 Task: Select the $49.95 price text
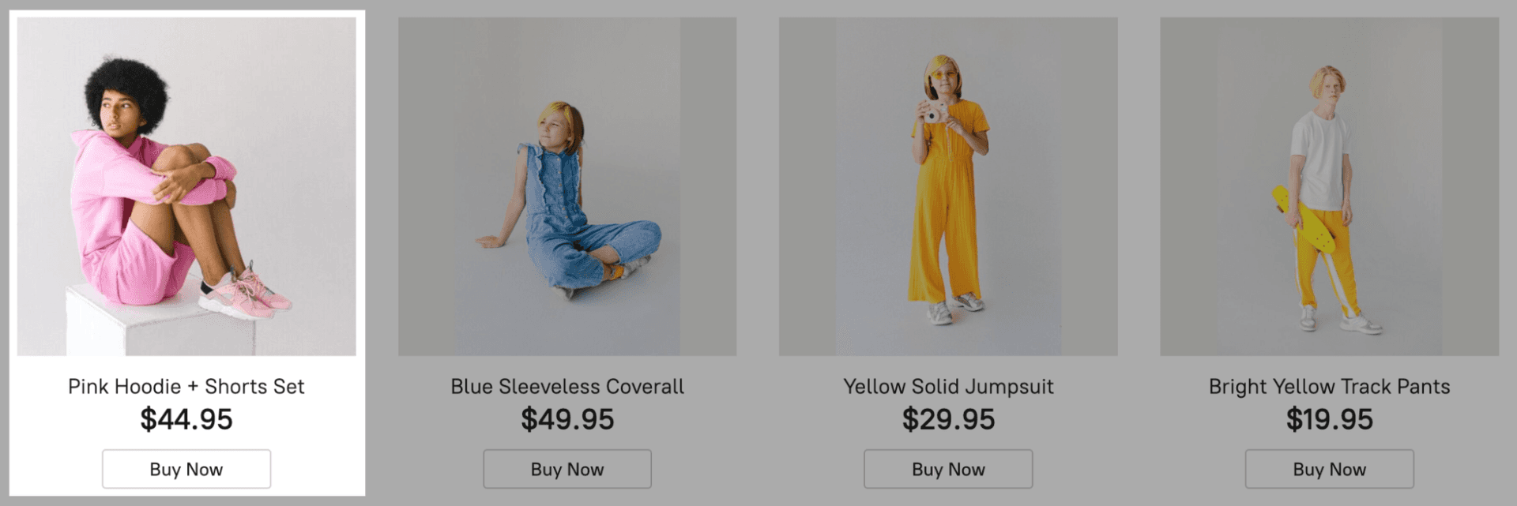point(567,419)
